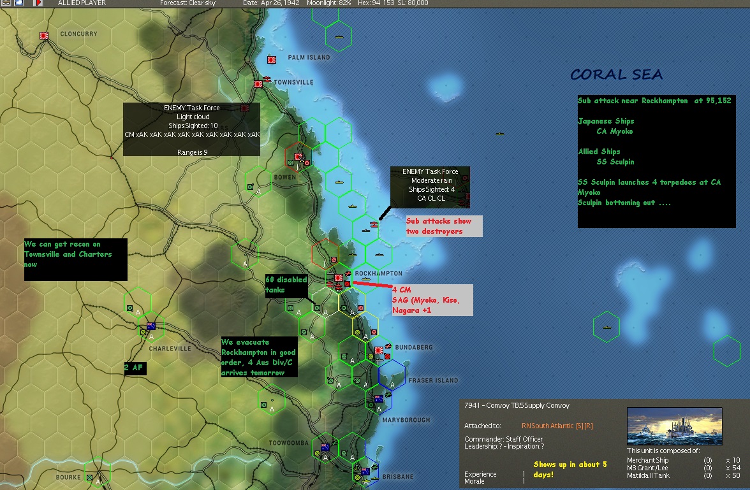
Task: Select Allied unit in isolated hex west of Maryborough
Action: pyautogui.click(x=263, y=405)
